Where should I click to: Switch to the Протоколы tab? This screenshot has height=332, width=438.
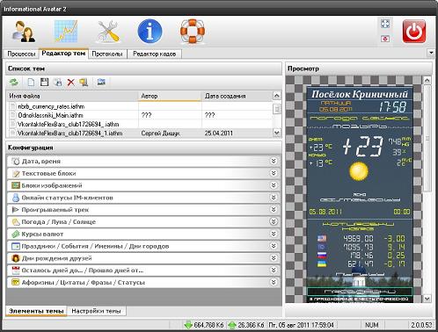[x=107, y=54]
